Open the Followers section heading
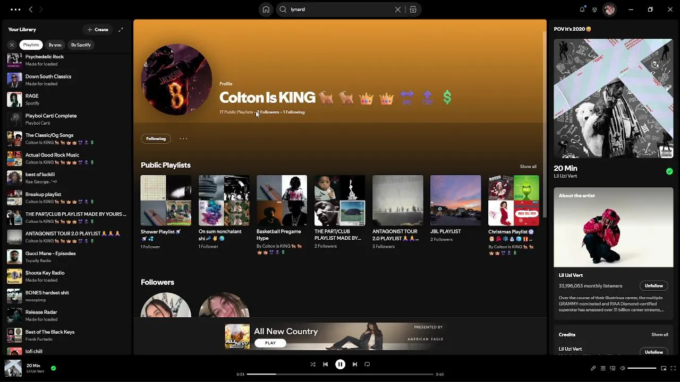680x382 pixels. coord(157,282)
